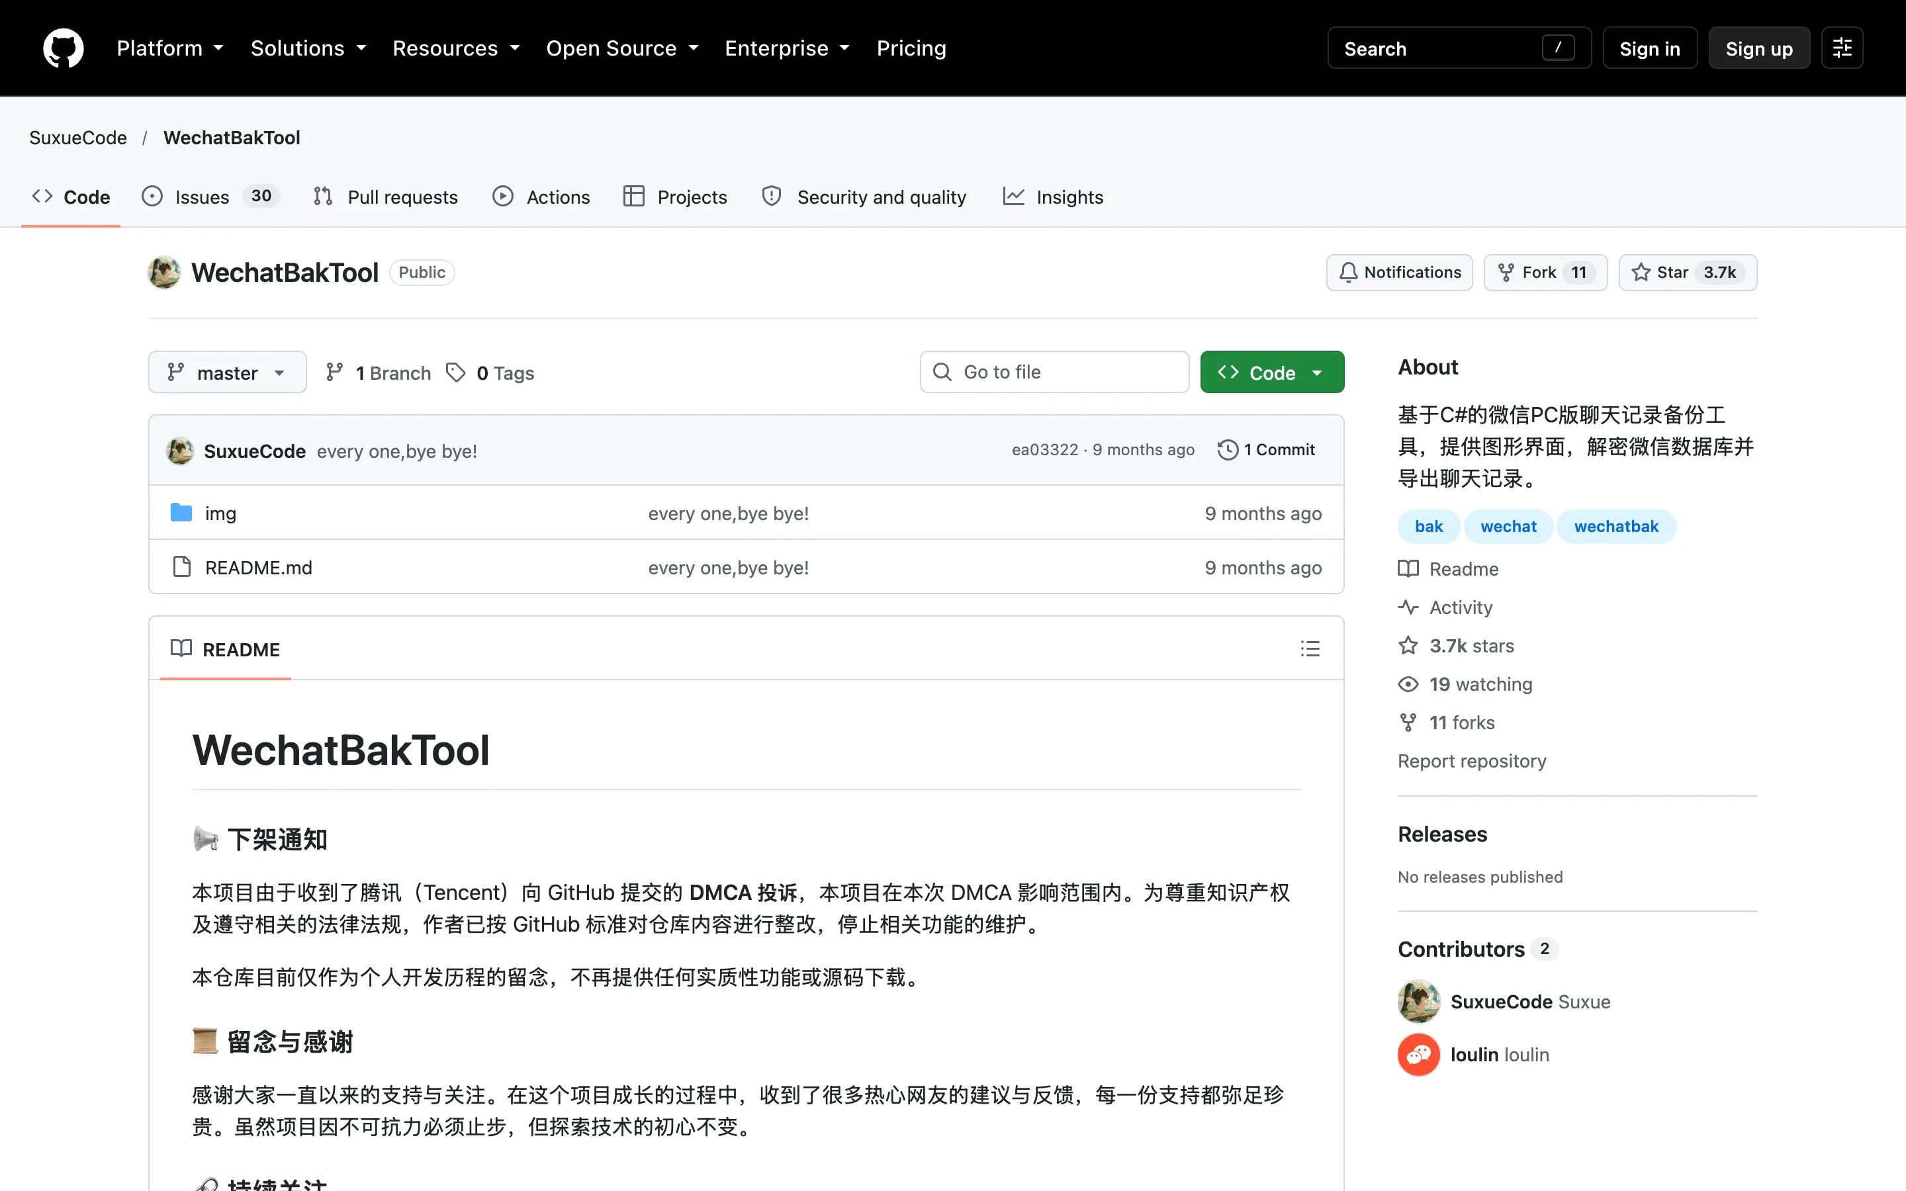The width and height of the screenshot is (1906, 1191).
Task: Open the SuxueCode owner breadcrumb link
Action: [78, 138]
